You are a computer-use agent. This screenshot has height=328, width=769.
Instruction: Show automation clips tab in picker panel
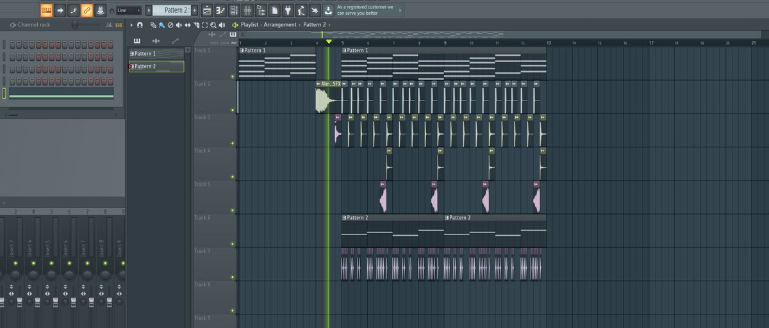click(175, 41)
